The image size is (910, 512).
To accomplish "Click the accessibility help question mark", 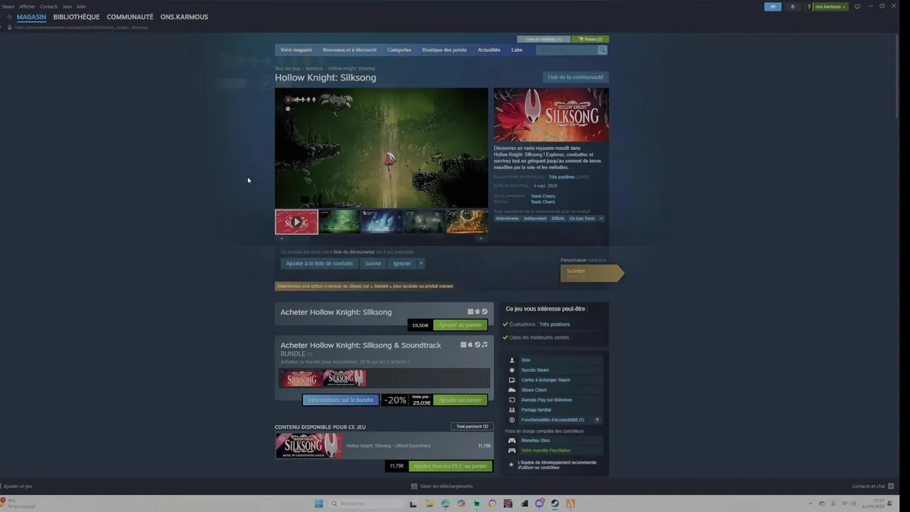I will click(596, 420).
